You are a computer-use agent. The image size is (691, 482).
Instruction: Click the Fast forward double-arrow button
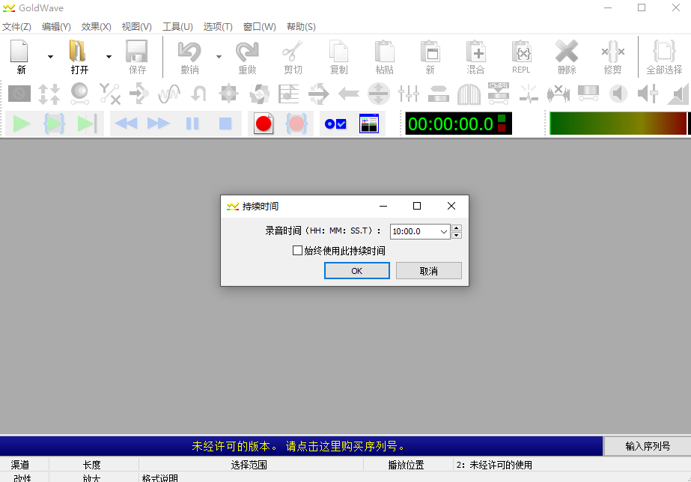(x=159, y=123)
